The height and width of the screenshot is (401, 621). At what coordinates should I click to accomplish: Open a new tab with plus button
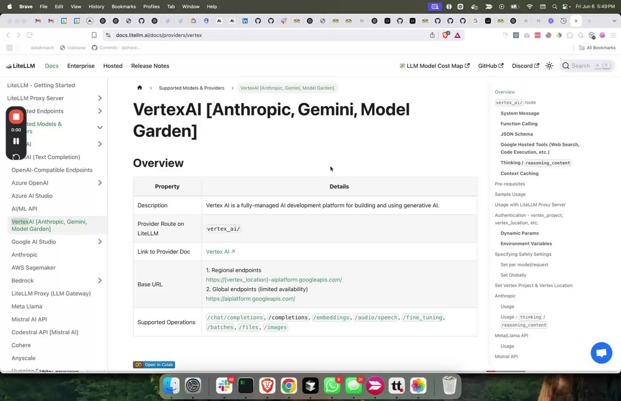[x=589, y=21]
